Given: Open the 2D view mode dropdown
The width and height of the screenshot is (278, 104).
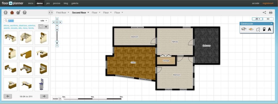Looking at the screenshot, I should pyautogui.click(x=257, y=19).
